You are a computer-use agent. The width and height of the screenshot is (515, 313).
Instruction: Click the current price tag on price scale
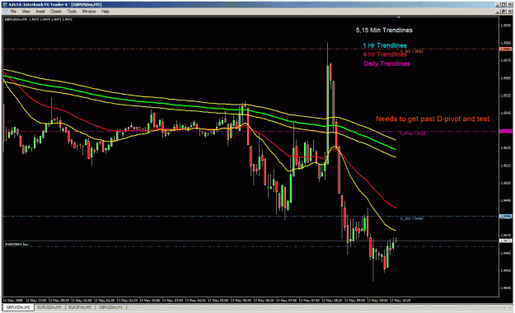(506, 241)
